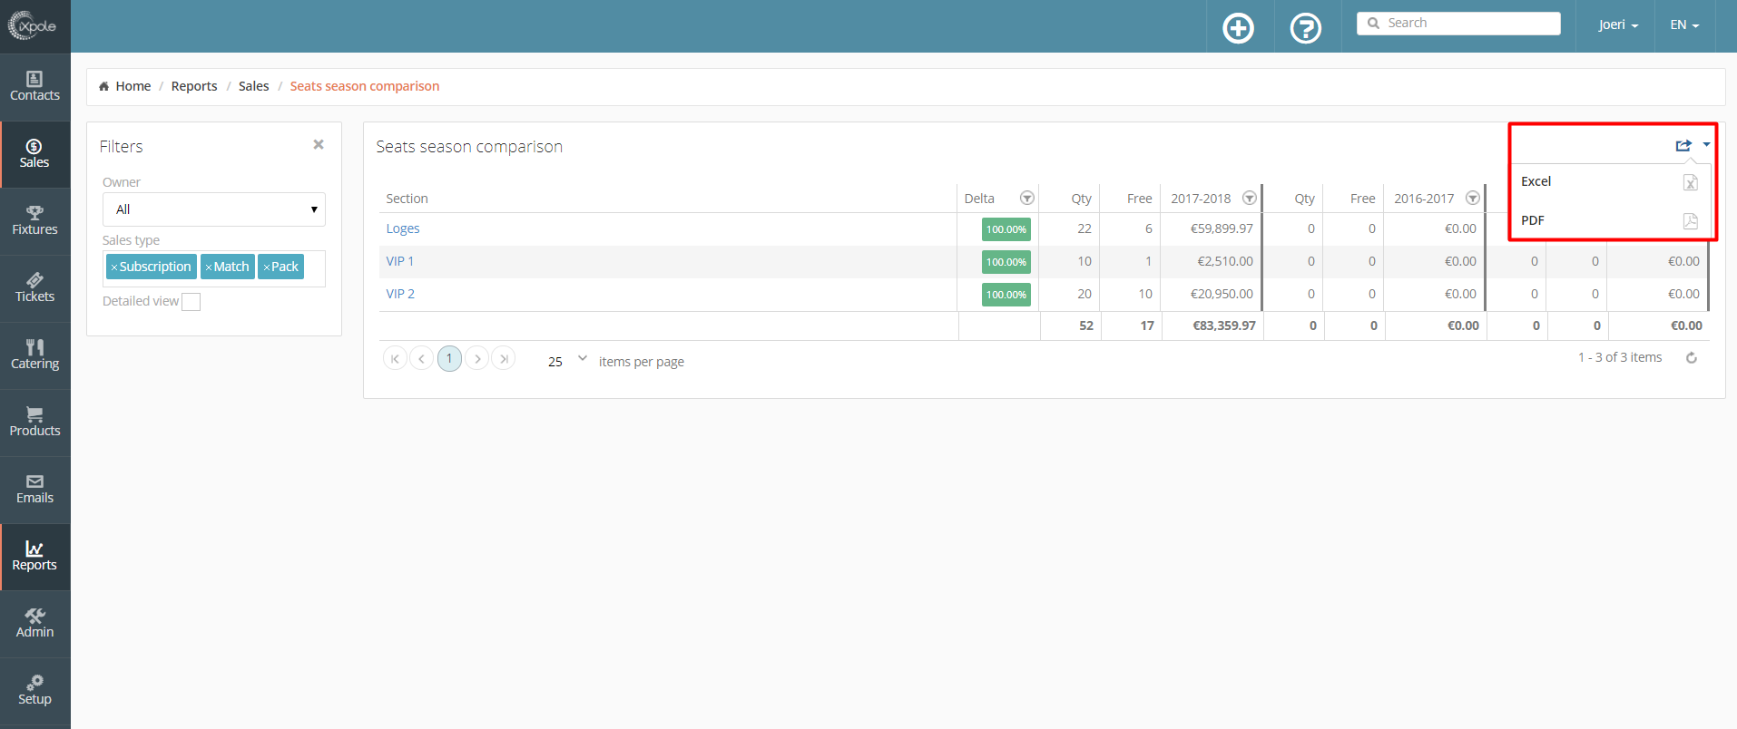Click the €2,510.00 amount cell

coord(1225,261)
